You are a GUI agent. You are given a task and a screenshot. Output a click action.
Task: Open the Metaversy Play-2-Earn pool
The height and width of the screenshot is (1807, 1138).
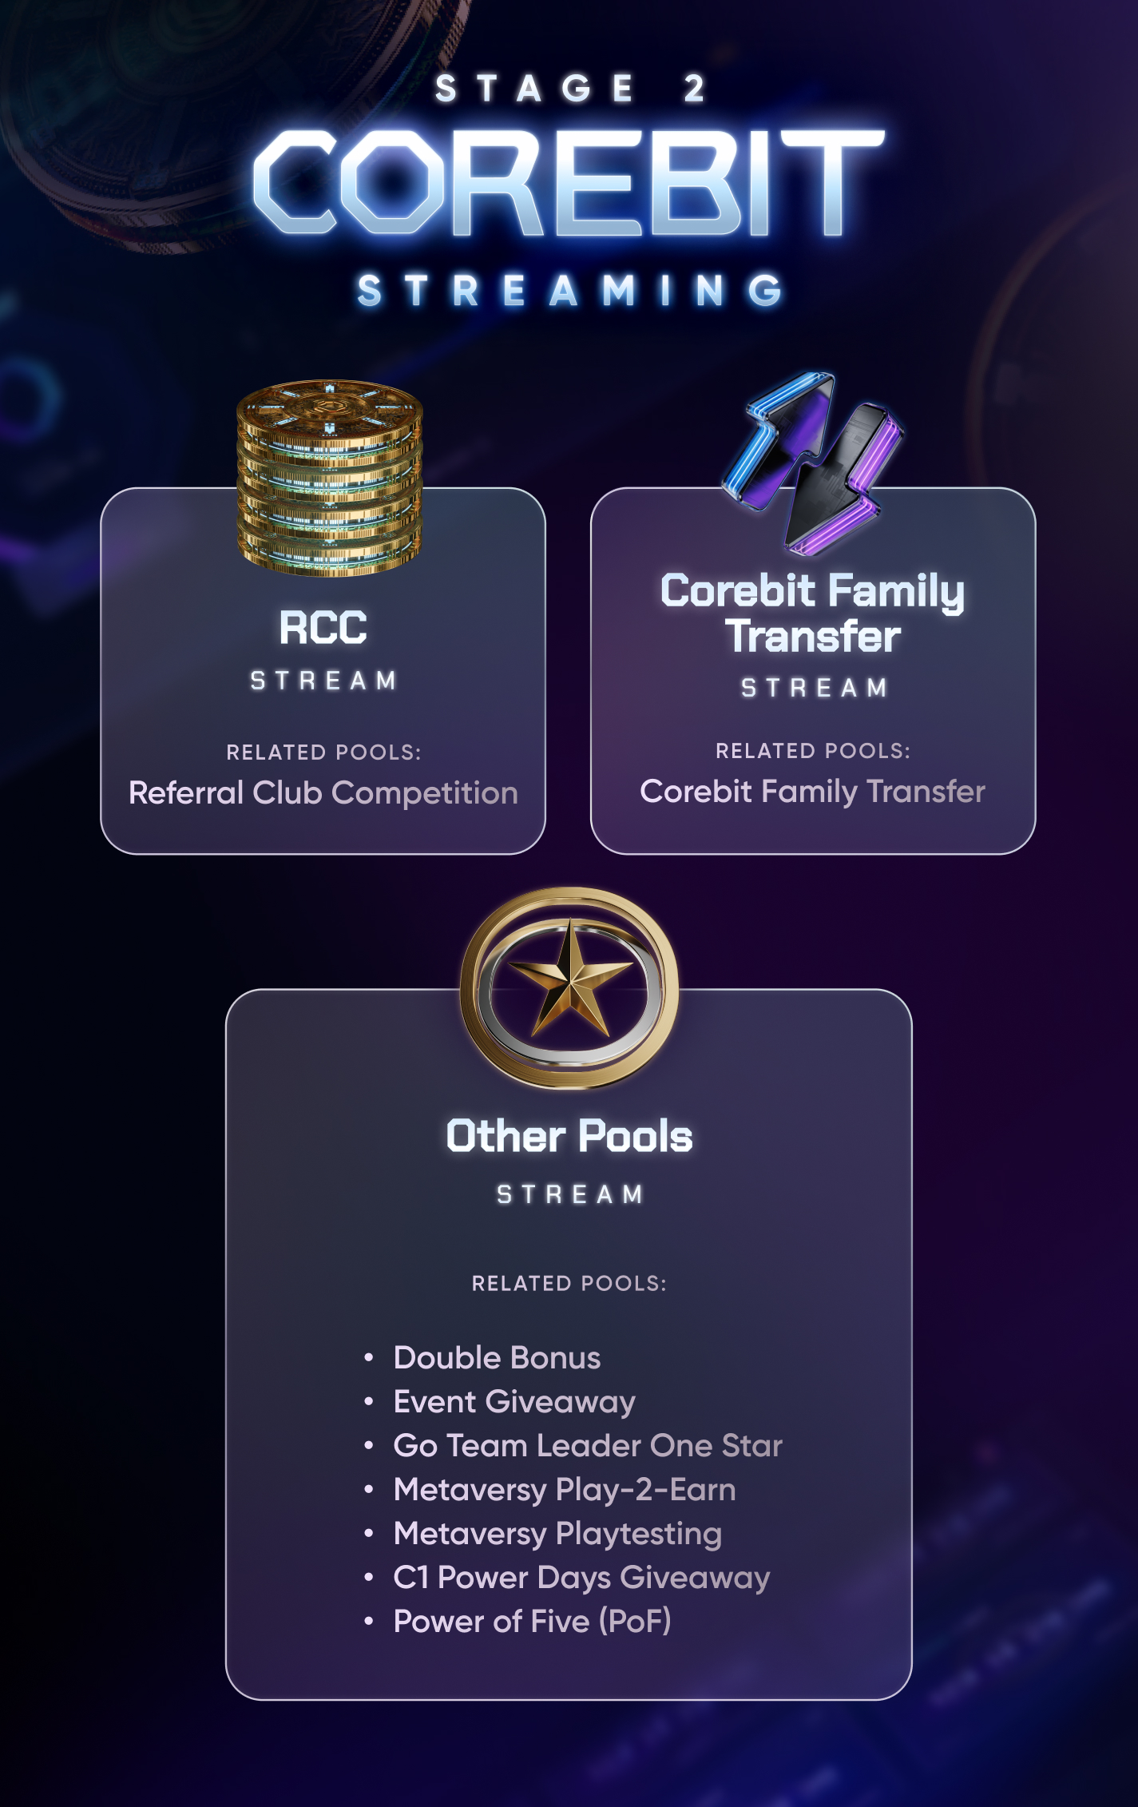(x=565, y=1490)
